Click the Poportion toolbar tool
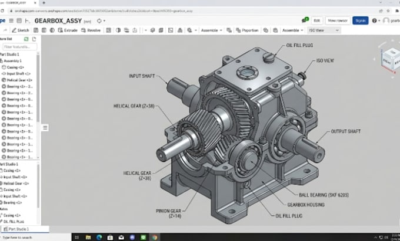Image resolution: width=400 pixels, height=241 pixels. click(x=247, y=30)
